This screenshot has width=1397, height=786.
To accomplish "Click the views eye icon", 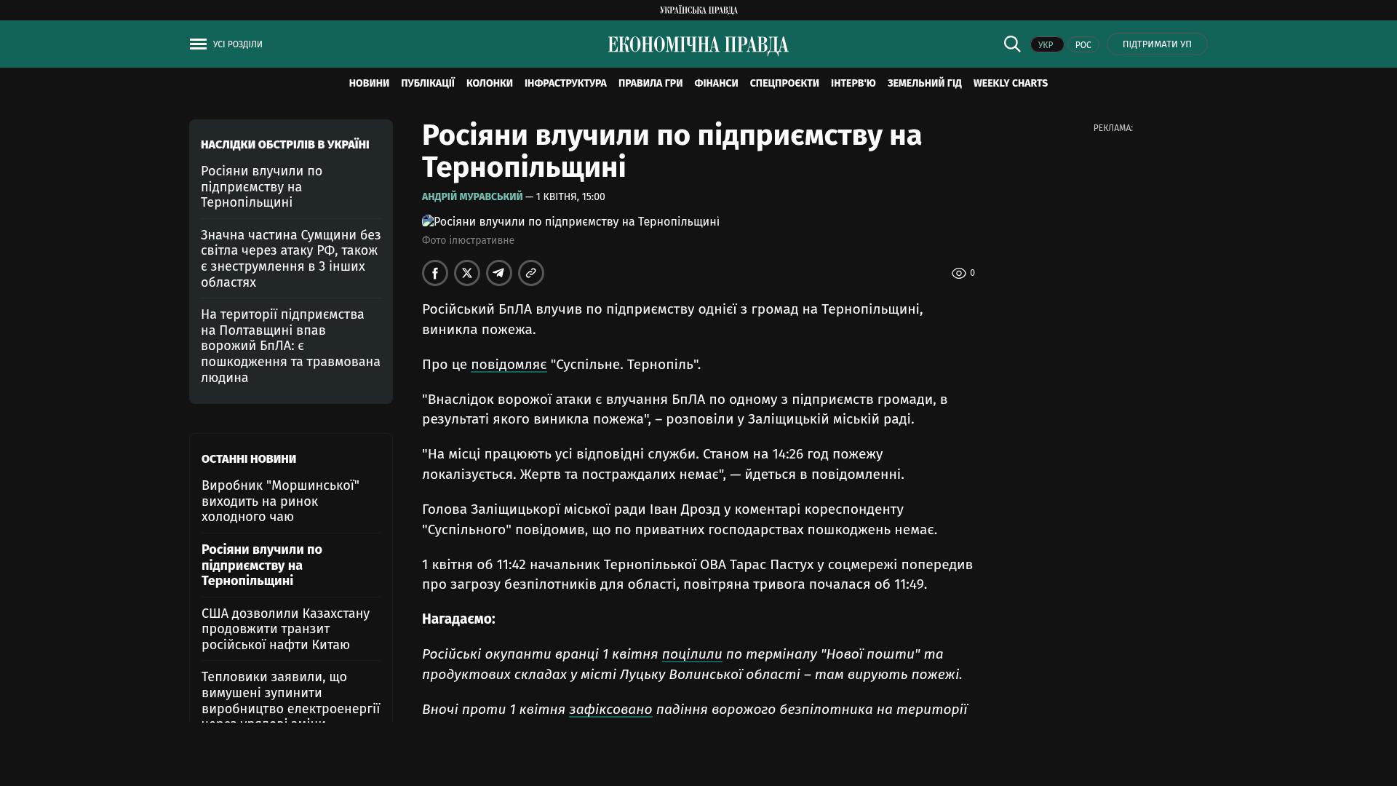I will (959, 274).
